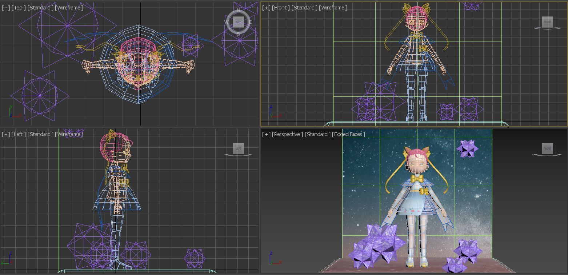This screenshot has height=275, width=568.
Task: Select the yellow bow on character in Perspective
Action: pos(418,179)
